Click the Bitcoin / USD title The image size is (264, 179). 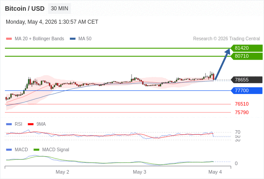click(x=25, y=9)
